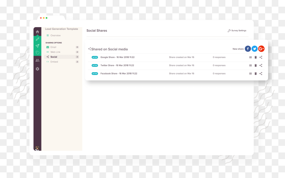Open Google Share - 16 Mar 2018 entry
Image resolution: width=285 pixels, height=178 pixels.
coord(117,57)
